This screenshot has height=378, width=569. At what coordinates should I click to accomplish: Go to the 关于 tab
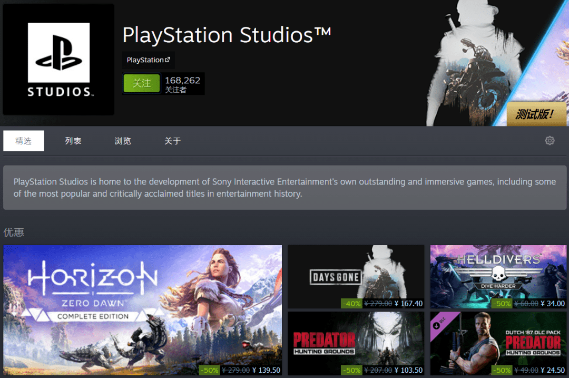coord(172,141)
